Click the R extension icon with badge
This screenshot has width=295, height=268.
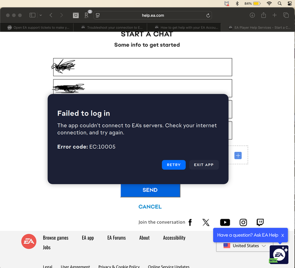pos(87,15)
